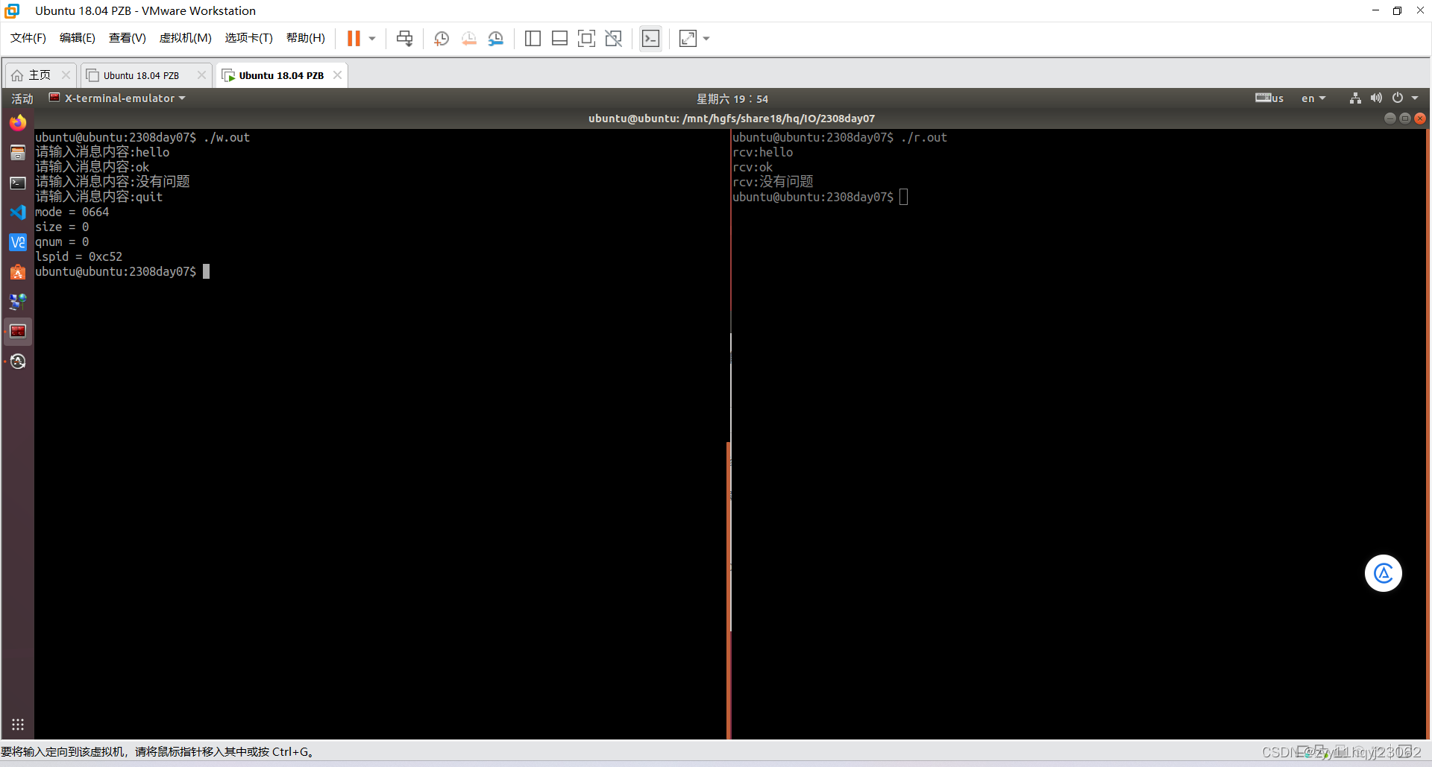1432x767 pixels.
Task: Open the VE application dock icon
Action: click(18, 242)
